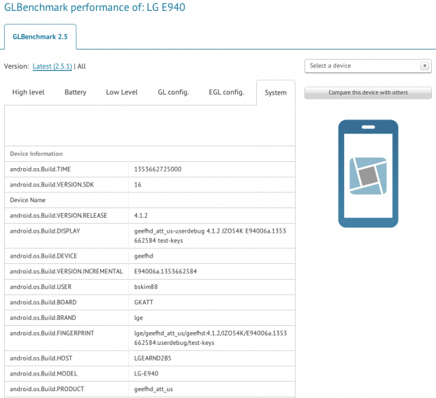Click the android.os.Build.MODEL label

pos(44,374)
